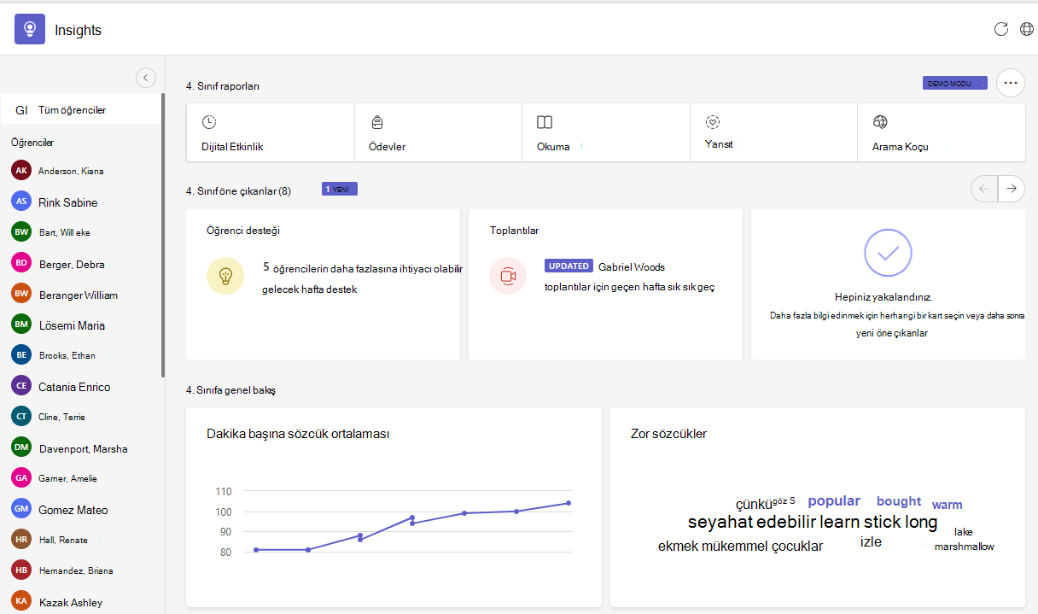Click the Okuma book icon
Screen dimensions: 1038x614
coord(545,122)
